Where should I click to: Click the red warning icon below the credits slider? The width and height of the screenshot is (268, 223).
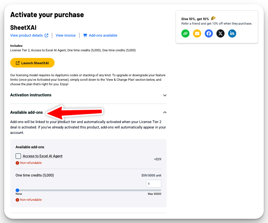[x=17, y=200]
